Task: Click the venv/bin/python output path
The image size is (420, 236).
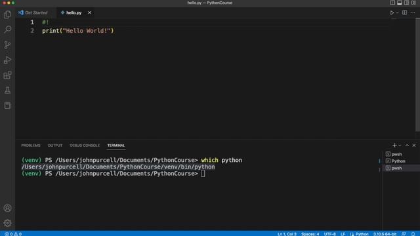Action: pos(118,167)
